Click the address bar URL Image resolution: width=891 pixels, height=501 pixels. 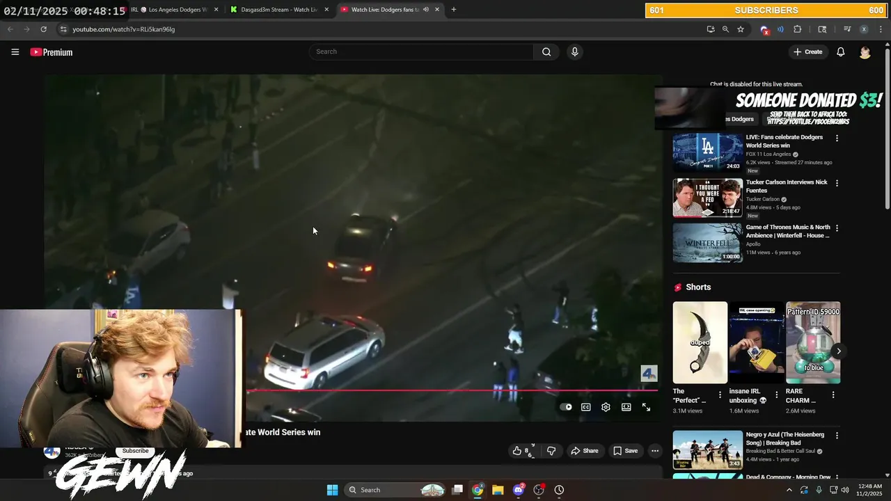pos(124,29)
